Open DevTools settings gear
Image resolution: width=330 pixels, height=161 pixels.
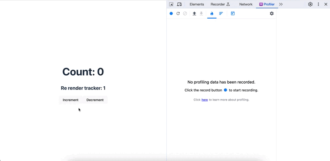[310, 4]
